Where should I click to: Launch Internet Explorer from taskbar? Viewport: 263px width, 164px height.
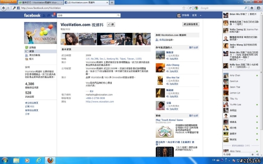pyautogui.click(x=39, y=160)
